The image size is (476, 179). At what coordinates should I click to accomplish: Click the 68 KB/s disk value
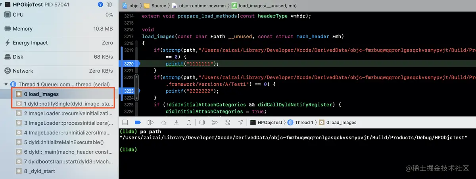pyautogui.click(x=104, y=57)
